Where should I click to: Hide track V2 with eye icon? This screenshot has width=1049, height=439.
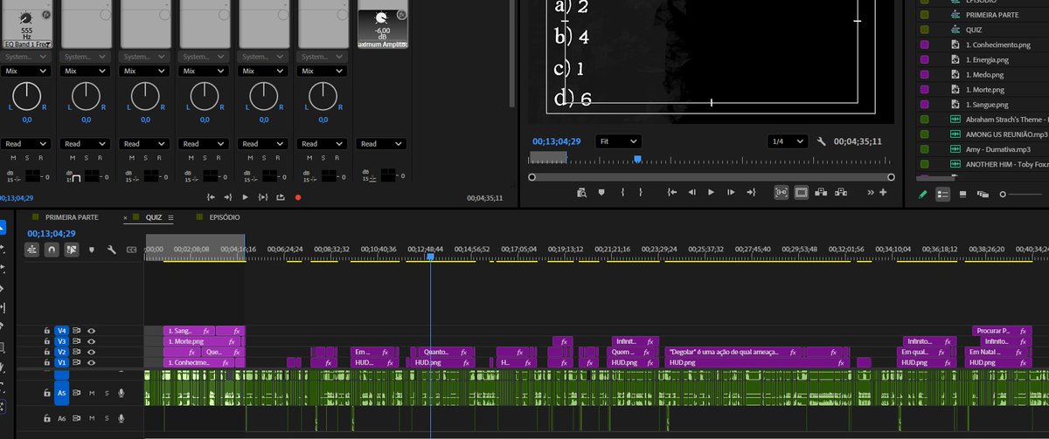point(91,352)
